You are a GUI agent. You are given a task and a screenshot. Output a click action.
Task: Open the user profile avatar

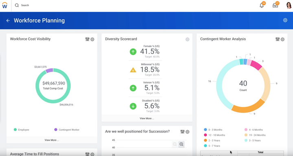pyautogui.click(x=289, y=5)
